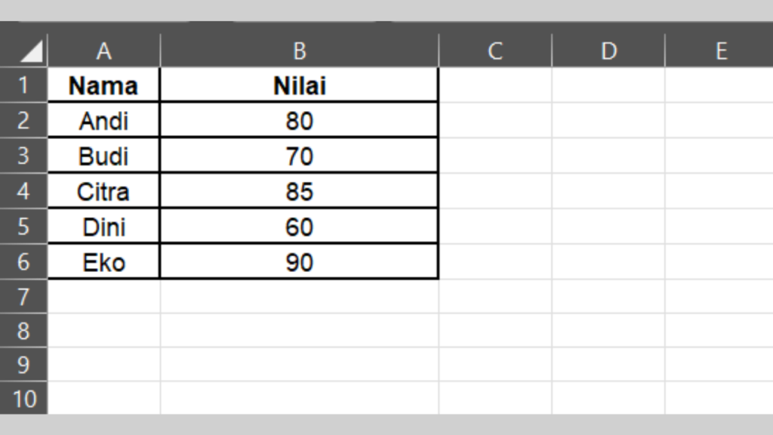Click the Nama header cell
The height and width of the screenshot is (435, 773).
tap(104, 85)
